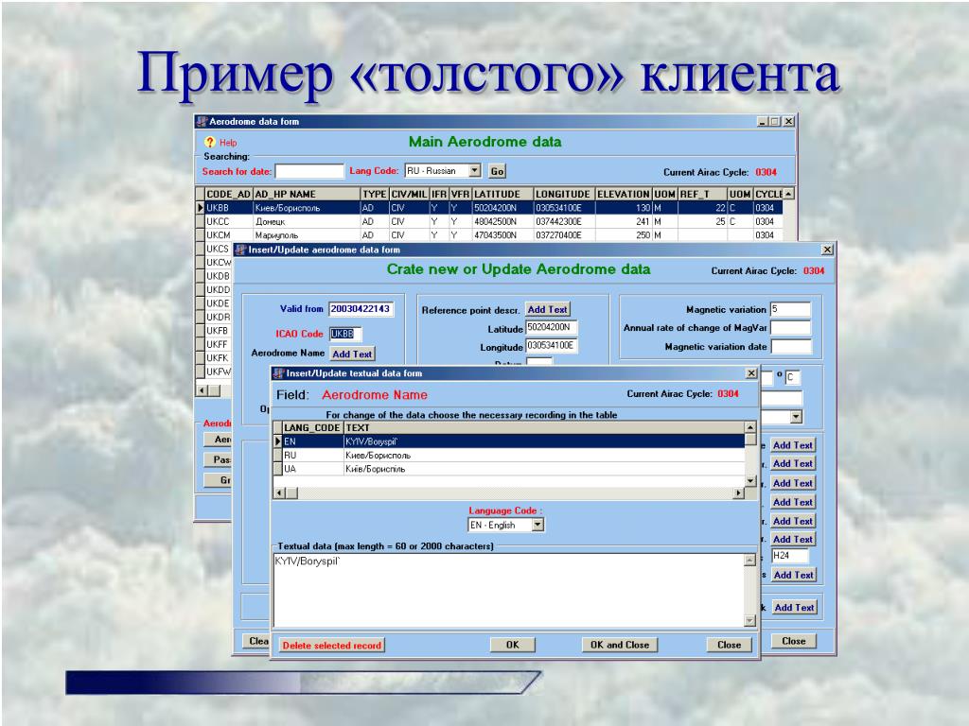969x726 pixels.
Task: Click the UKDR code cell
Action: (x=219, y=317)
